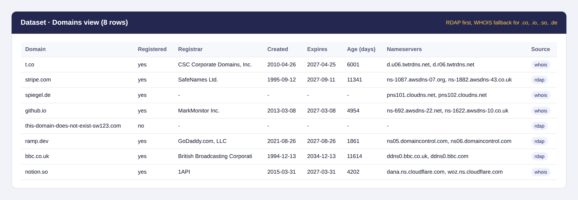Click nameservers pns101.cloudns.net, pns102.cloudns.net
The width and height of the screenshot is (578, 200).
coord(437,95)
